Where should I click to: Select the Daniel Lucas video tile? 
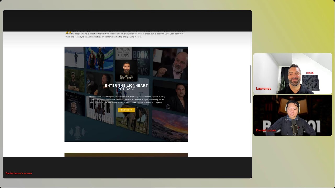coord(293,115)
